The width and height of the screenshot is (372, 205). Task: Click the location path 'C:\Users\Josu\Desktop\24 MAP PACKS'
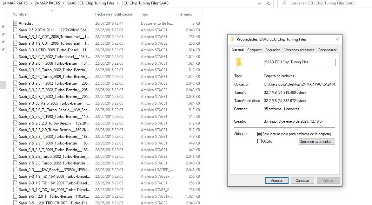[300, 84]
